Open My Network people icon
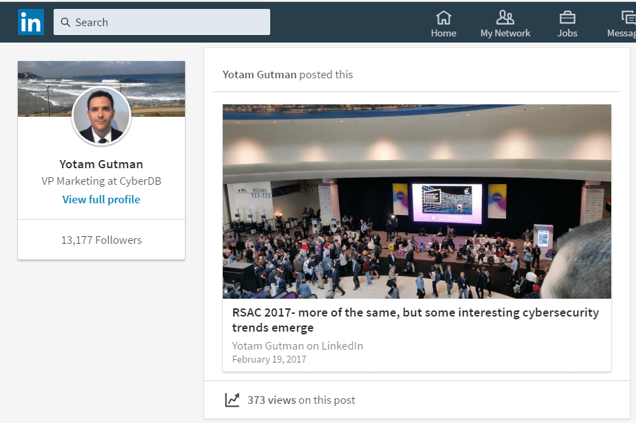 (505, 17)
